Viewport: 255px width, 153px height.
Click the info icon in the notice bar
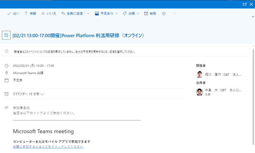pos(7,51)
